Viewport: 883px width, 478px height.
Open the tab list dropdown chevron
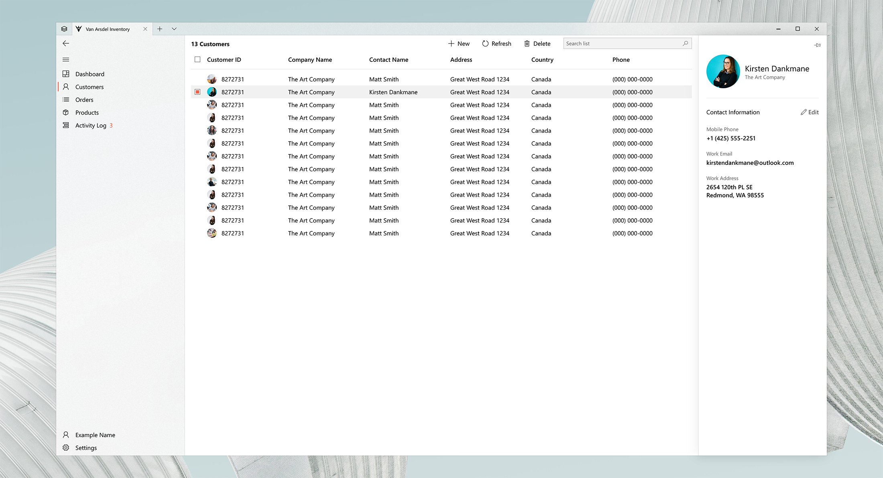coord(174,29)
